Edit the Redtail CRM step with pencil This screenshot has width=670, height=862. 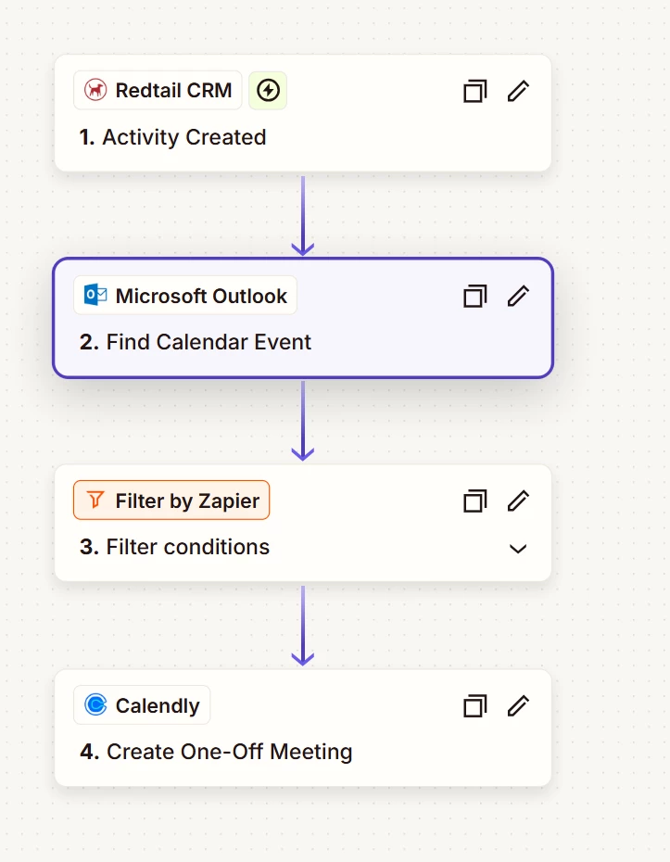(518, 91)
